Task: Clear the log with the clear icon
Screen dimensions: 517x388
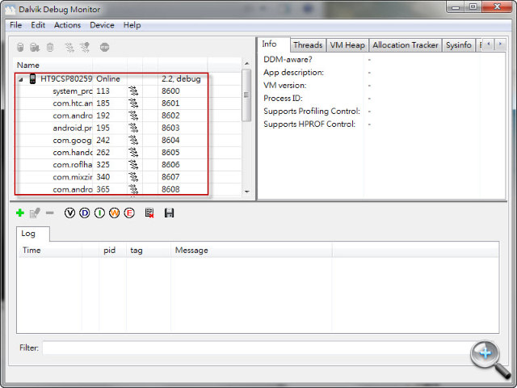Action: tap(149, 213)
